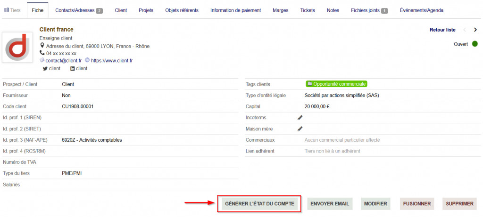This screenshot has height=218, width=483.
Task: Open the contact@client.fr email link
Action: coord(64,61)
